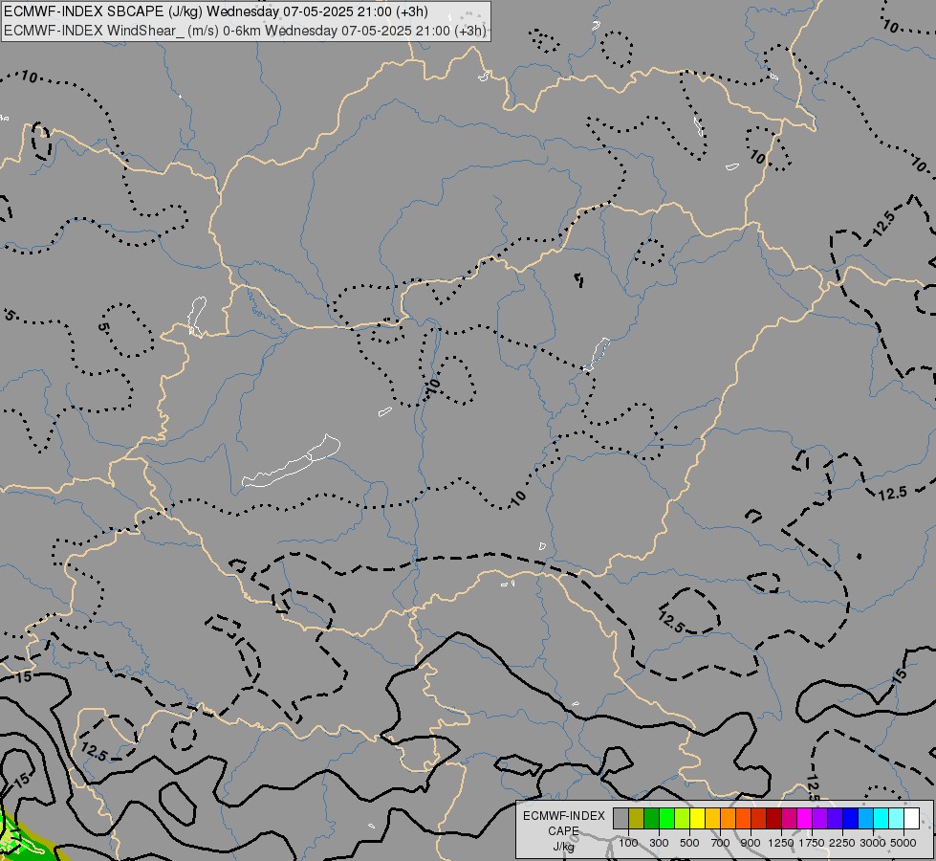936x861 pixels.
Task: Click the 2250 label in the legend
Action: tap(842, 843)
